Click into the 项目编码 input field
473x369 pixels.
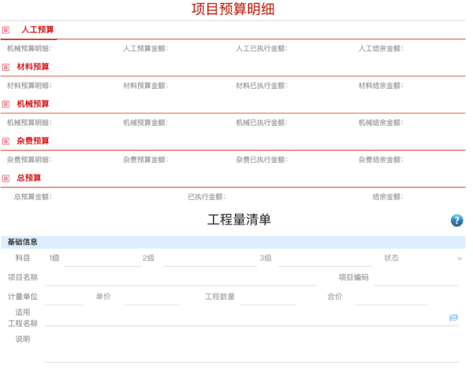(415, 279)
